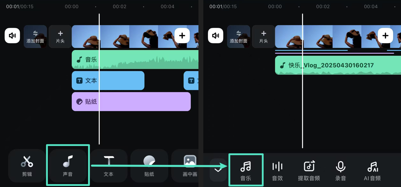Add clip with plus button, left timeline
401x187 pixels.
point(182,36)
